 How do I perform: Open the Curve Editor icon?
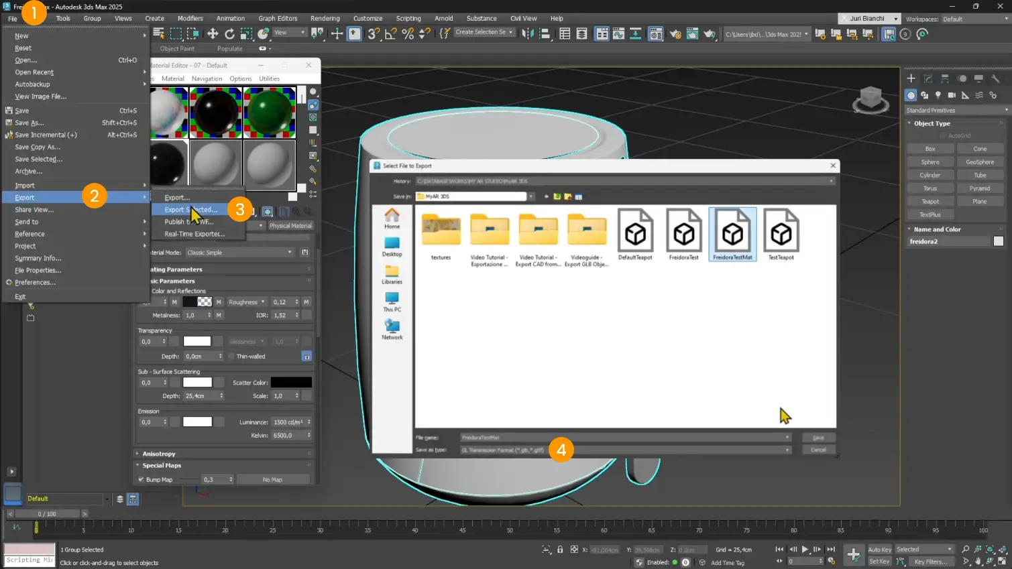click(x=618, y=34)
